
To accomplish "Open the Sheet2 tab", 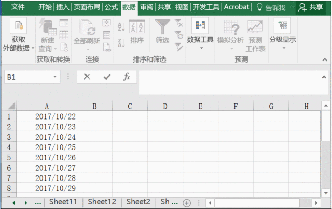I will pos(139,202).
